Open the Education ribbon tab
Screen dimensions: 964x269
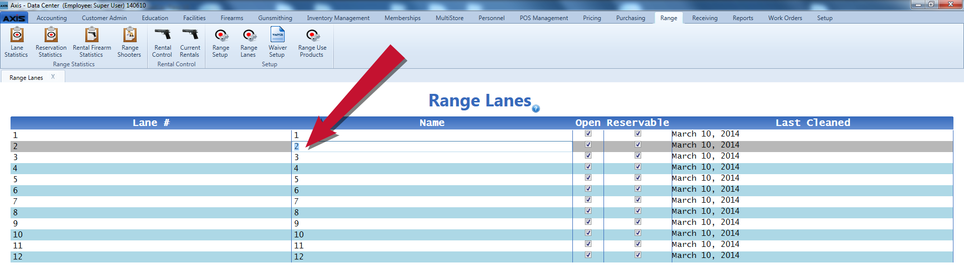tap(155, 18)
